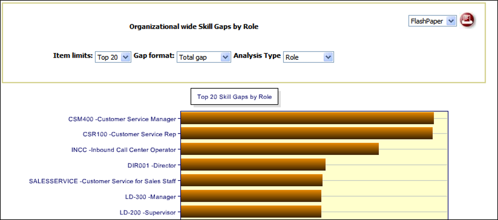This screenshot has height=220, width=498.
Task: Click the INCC -Inbound Call Center Operator label
Action: coord(124,149)
